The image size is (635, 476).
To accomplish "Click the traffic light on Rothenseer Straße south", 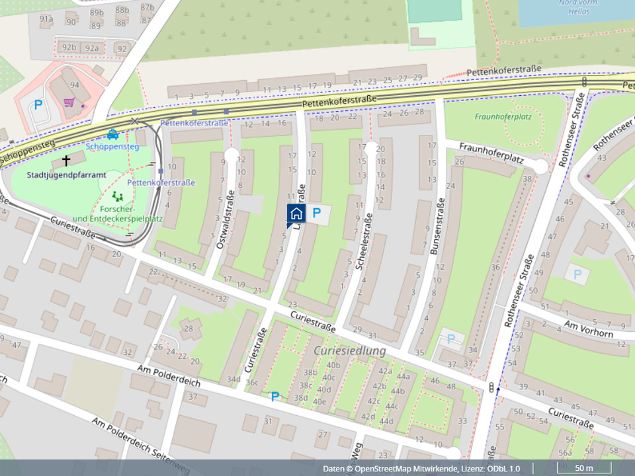I will (x=490, y=388).
